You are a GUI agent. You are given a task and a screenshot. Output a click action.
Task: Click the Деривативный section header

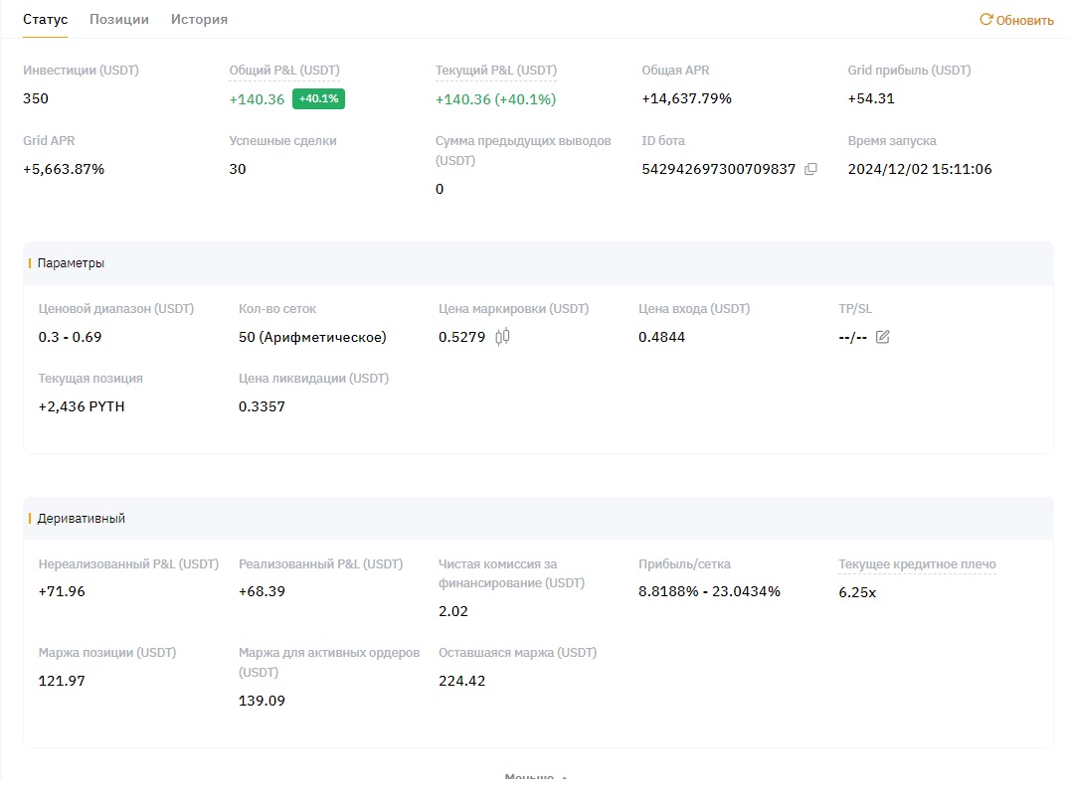pyautogui.click(x=82, y=519)
